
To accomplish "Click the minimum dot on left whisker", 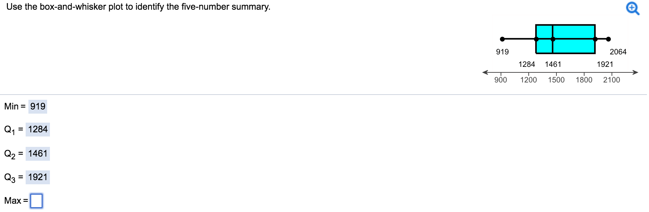I will click(502, 39).
